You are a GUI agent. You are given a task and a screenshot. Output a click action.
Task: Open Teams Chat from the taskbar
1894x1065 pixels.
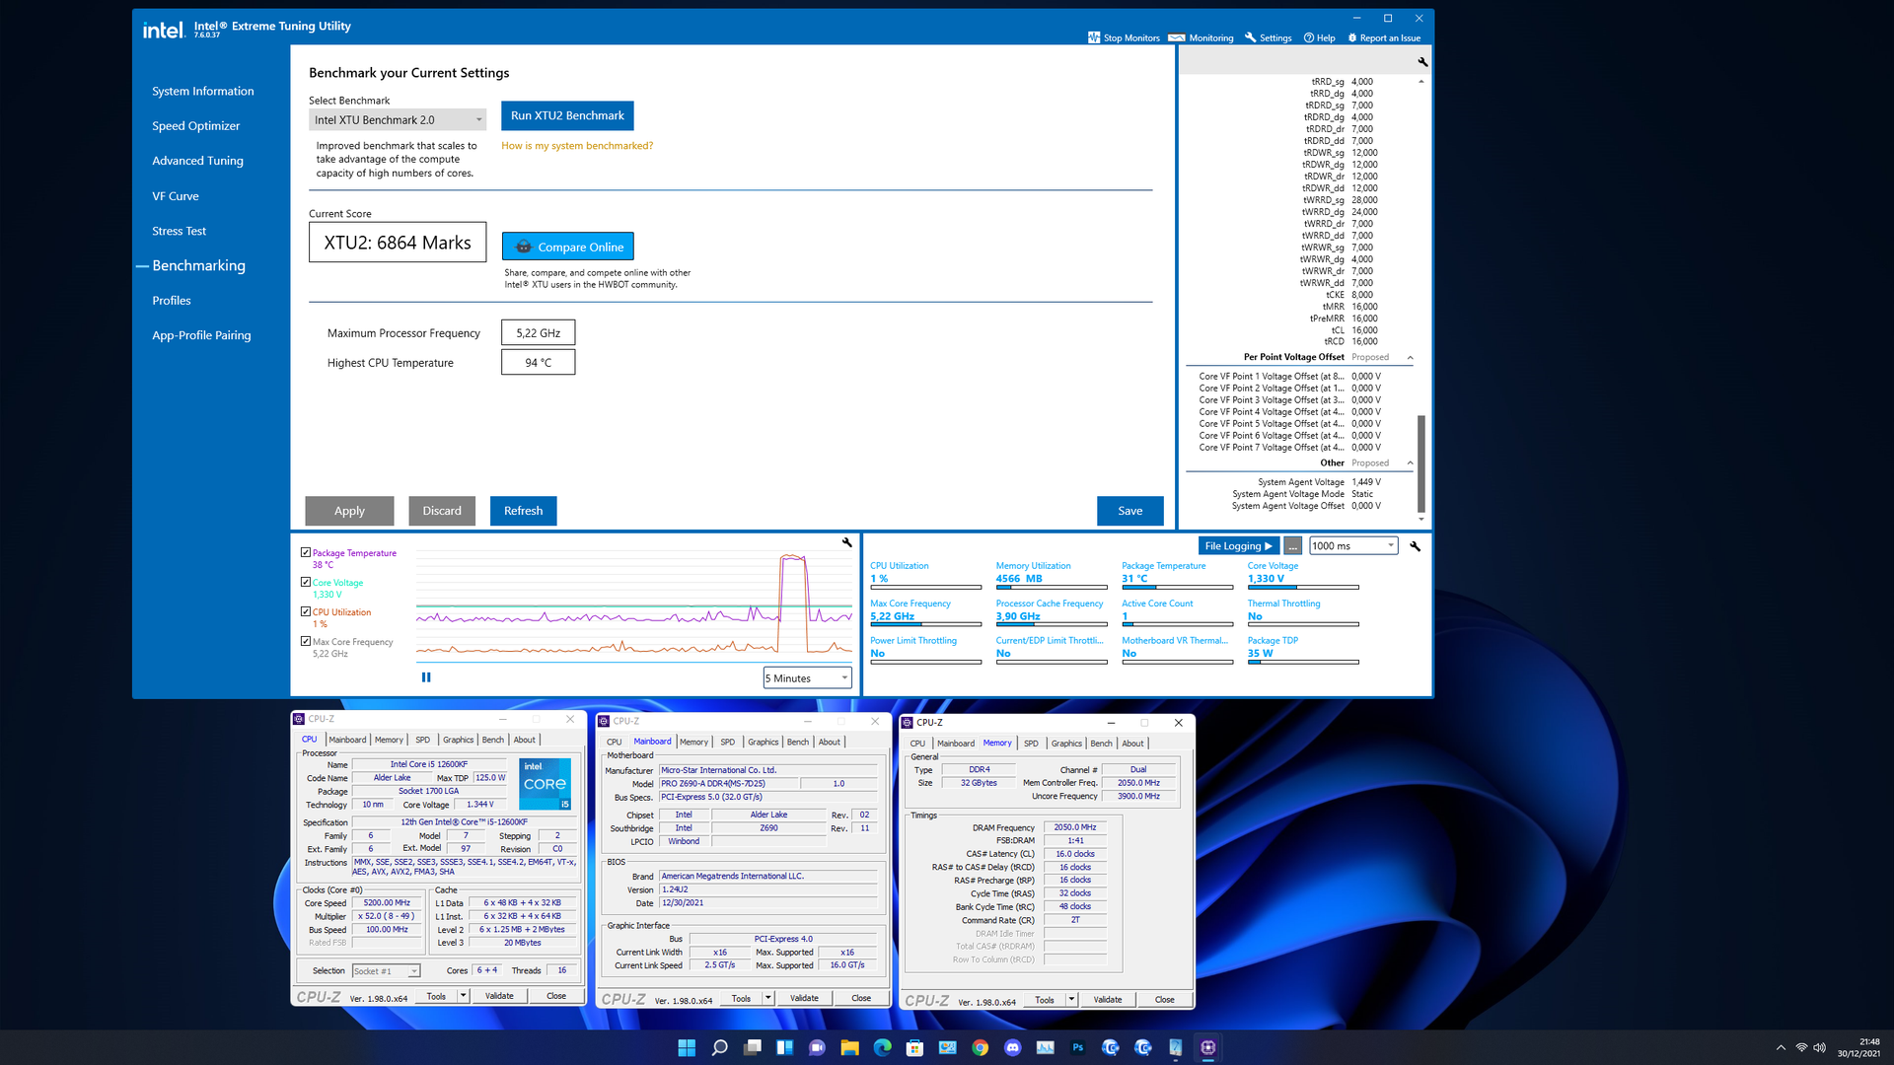[817, 1047]
